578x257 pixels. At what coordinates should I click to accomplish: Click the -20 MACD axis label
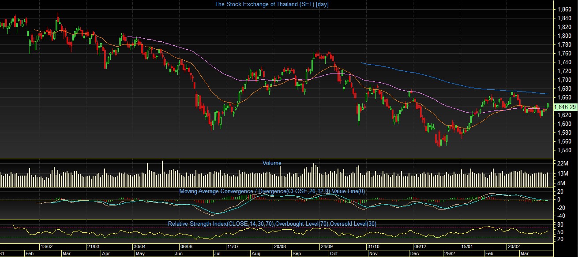point(562,208)
